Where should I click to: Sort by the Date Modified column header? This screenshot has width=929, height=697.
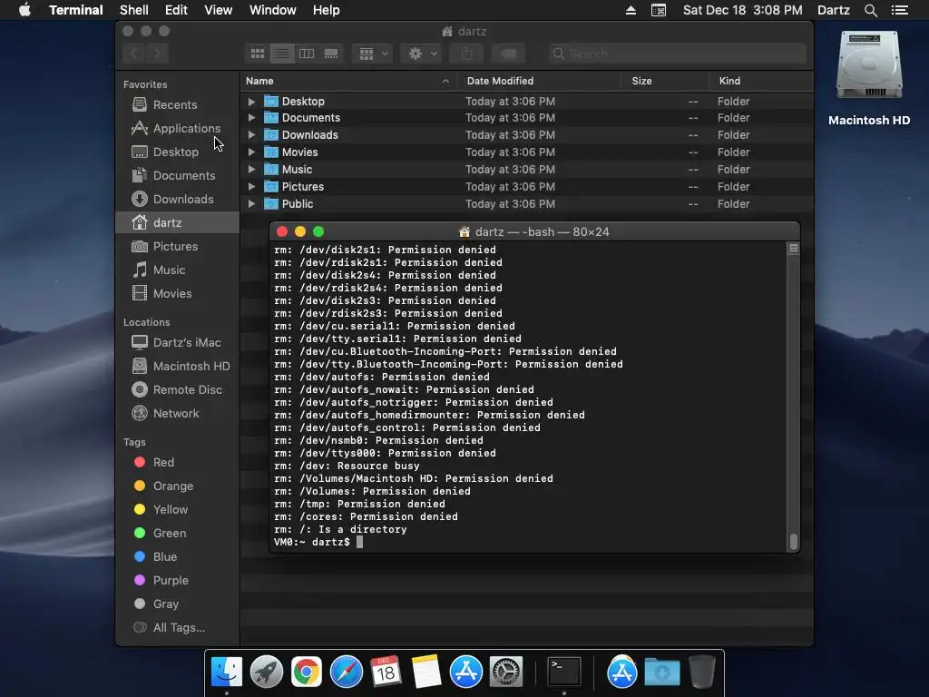(539, 81)
